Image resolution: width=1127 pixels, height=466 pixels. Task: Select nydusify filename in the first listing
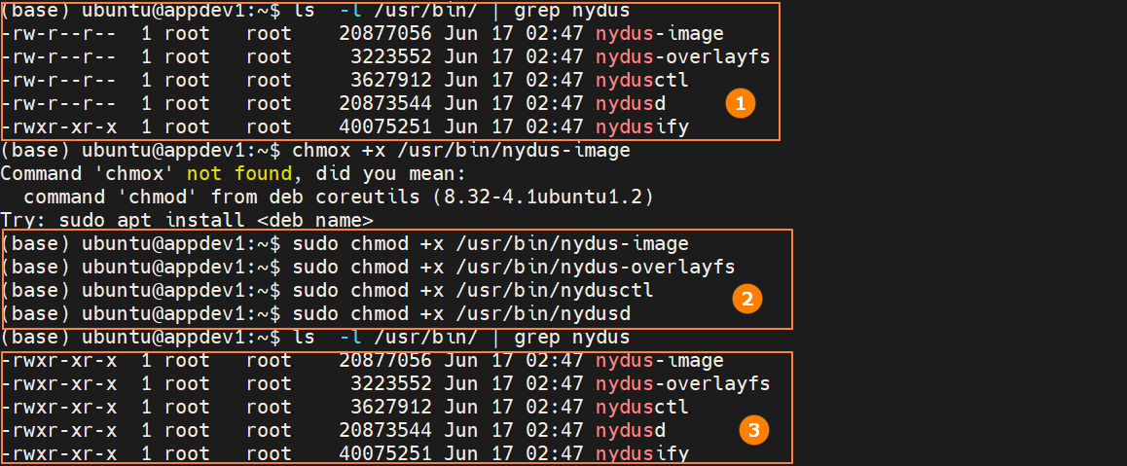point(641,127)
